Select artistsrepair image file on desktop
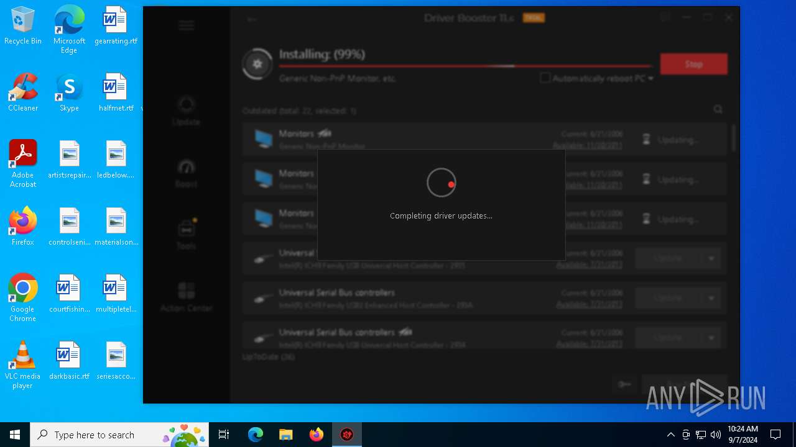Image resolution: width=796 pixels, height=447 pixels. click(69, 160)
